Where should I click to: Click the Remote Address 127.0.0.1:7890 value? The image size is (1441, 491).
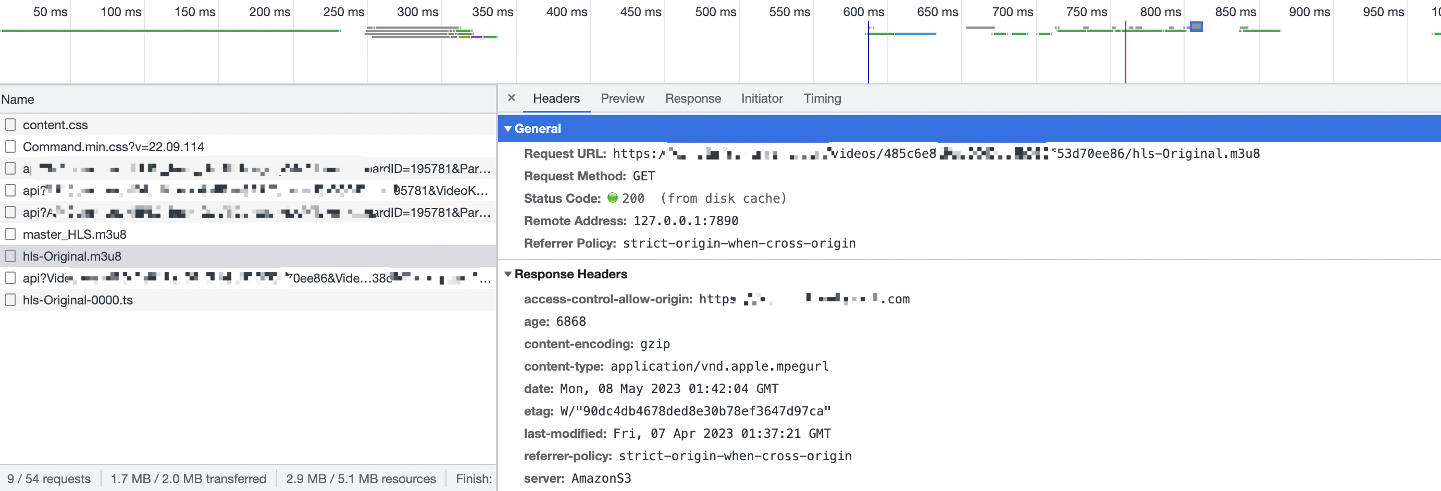686,221
